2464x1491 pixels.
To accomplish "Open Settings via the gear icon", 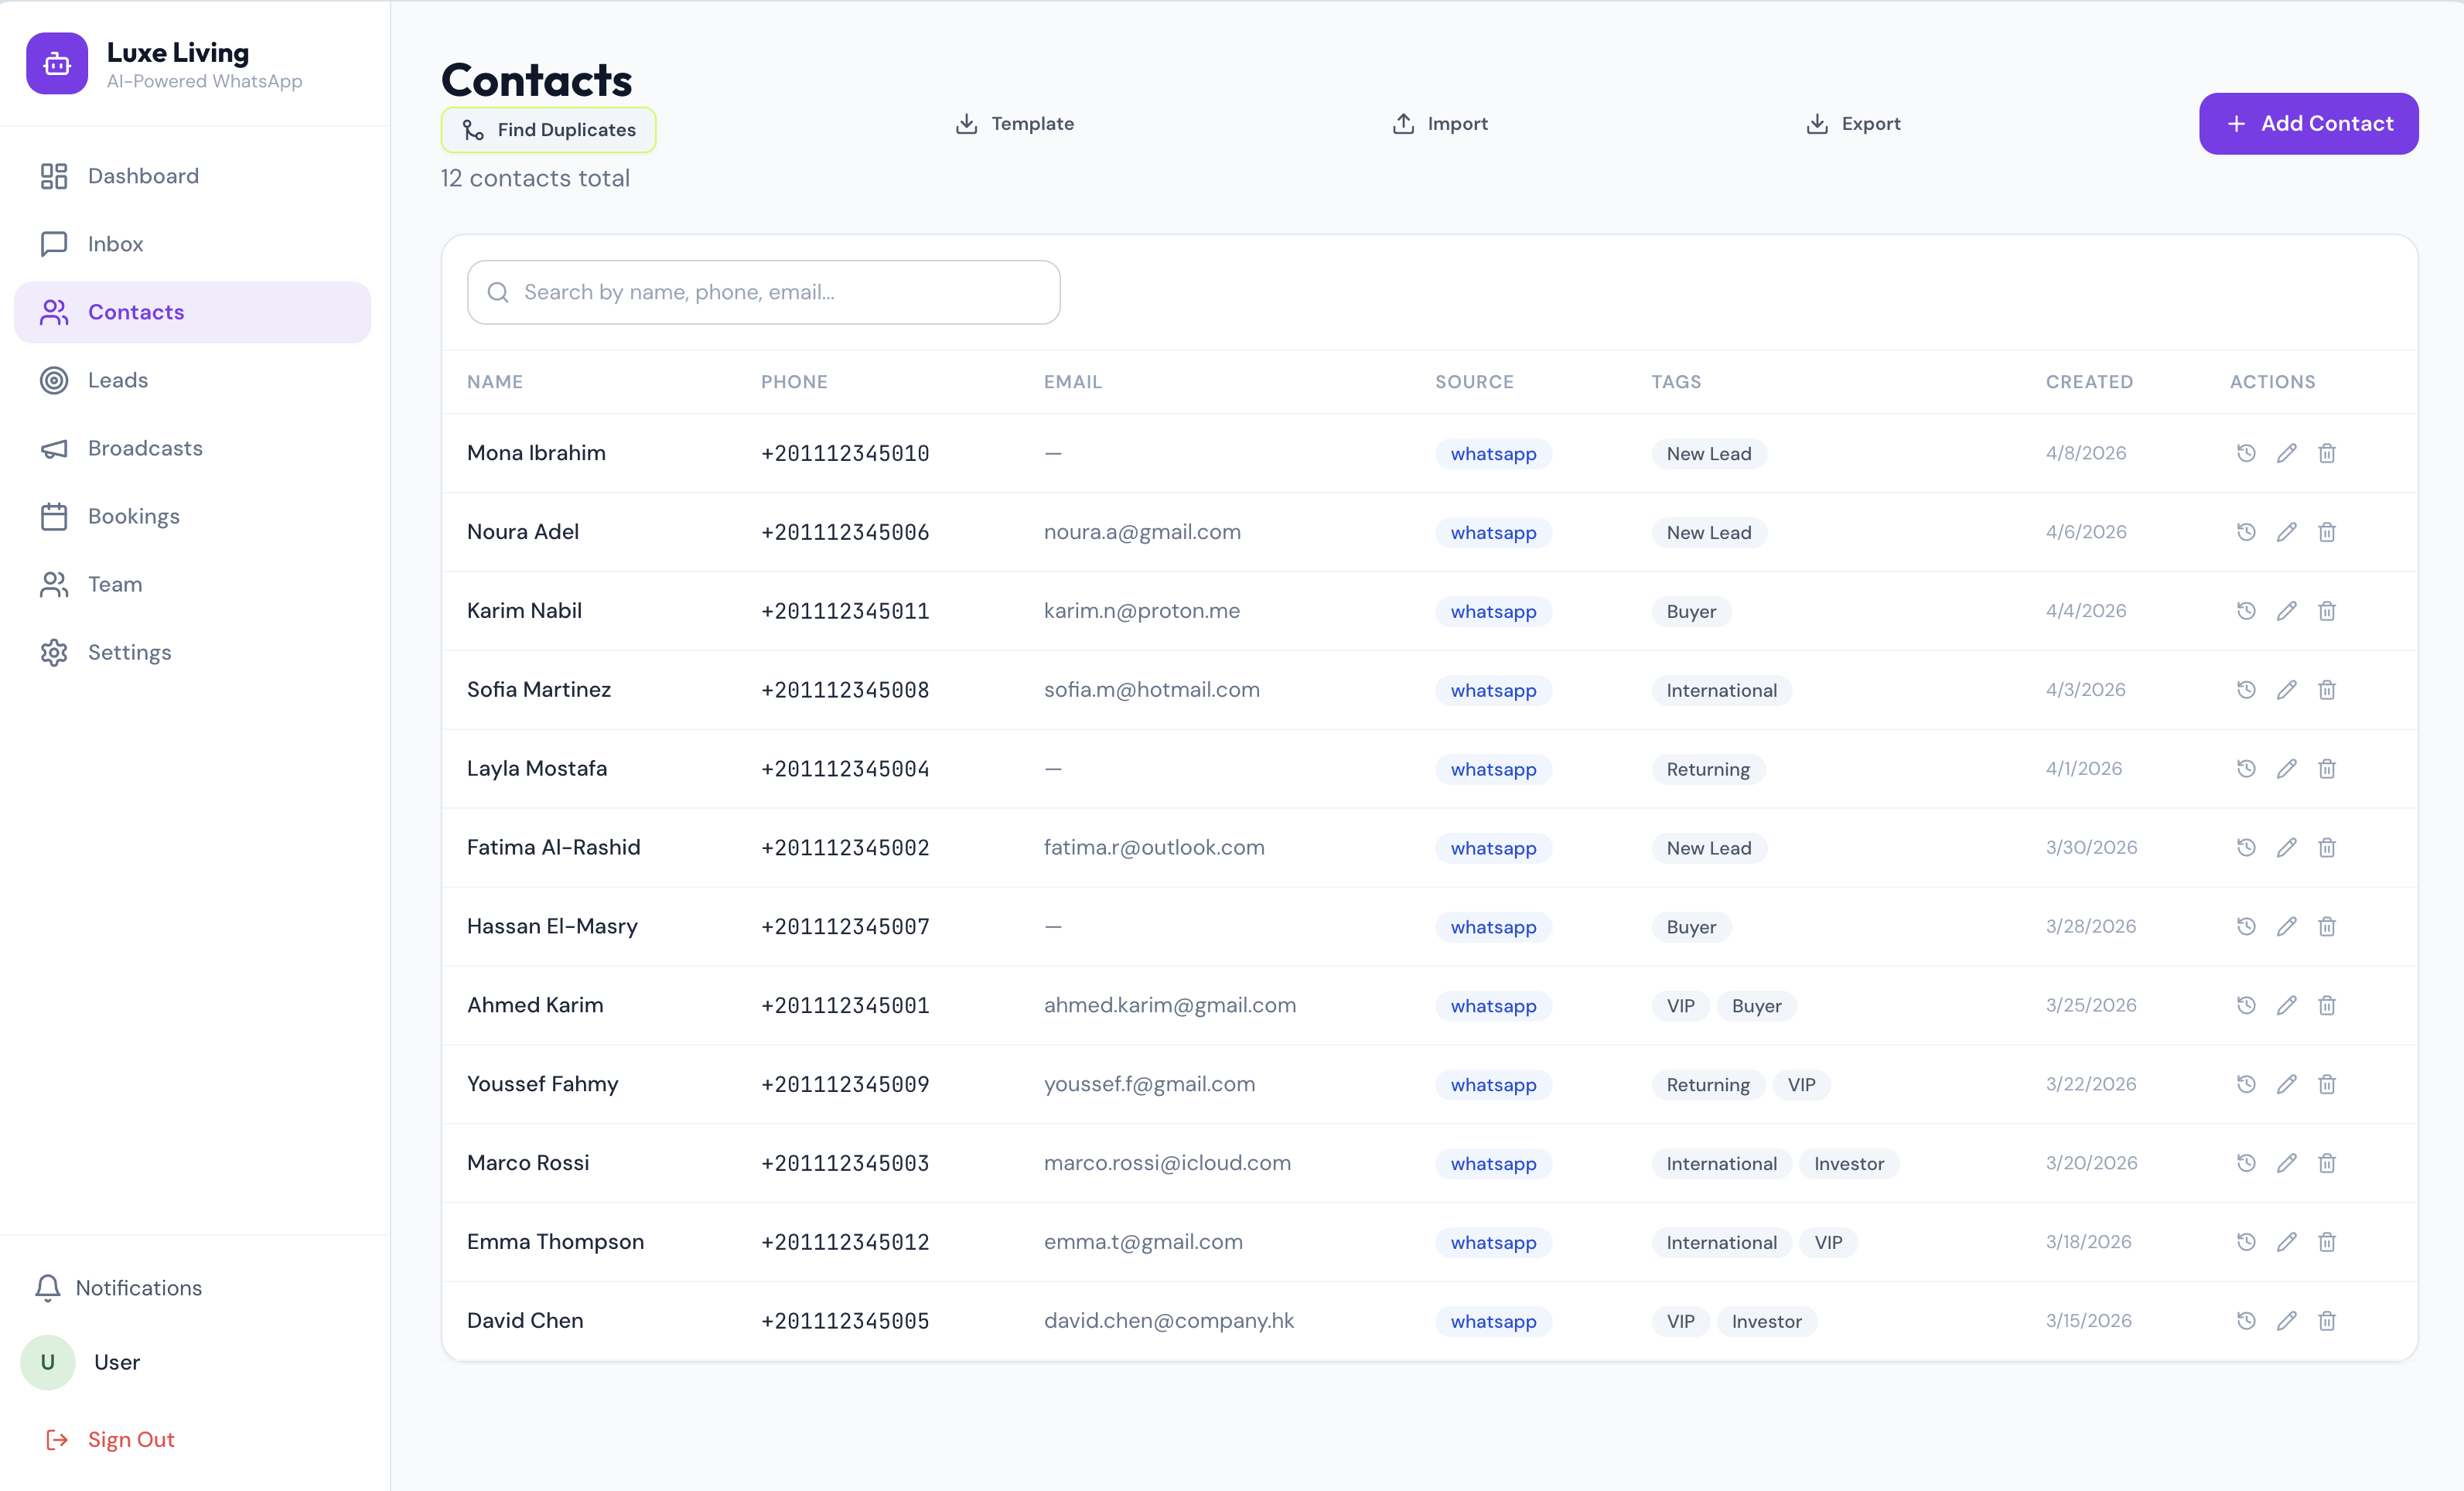I will tap(54, 652).
